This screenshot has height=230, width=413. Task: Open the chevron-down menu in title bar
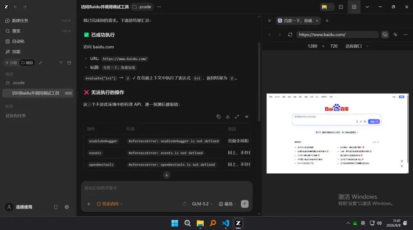tap(367, 7)
